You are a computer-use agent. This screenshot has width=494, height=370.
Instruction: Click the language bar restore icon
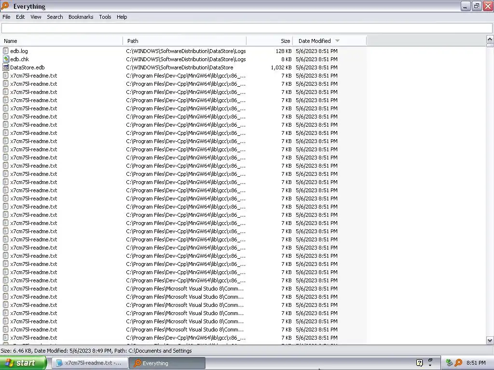430,360
